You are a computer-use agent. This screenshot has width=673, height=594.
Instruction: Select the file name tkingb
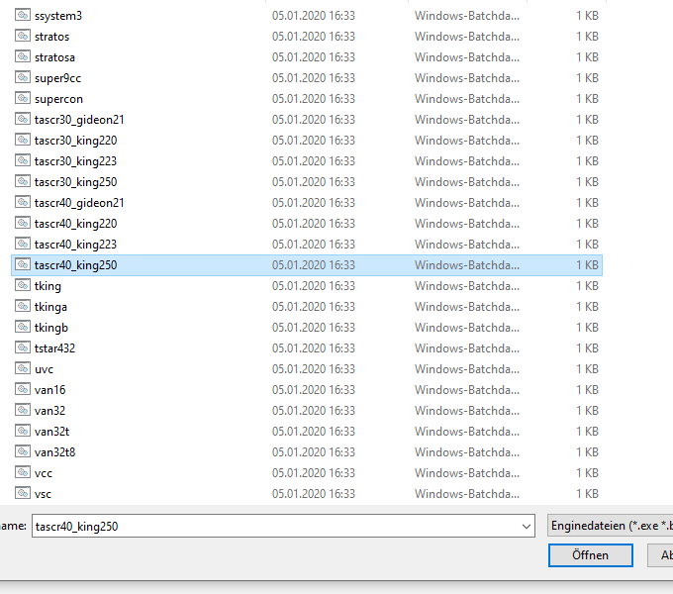pos(51,328)
